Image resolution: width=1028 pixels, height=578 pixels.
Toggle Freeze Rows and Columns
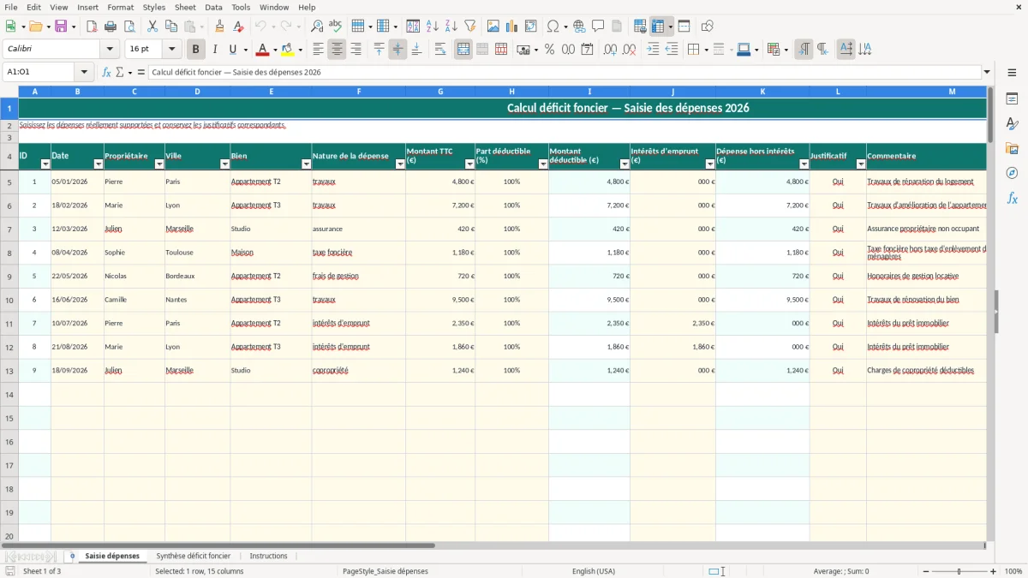point(658,27)
